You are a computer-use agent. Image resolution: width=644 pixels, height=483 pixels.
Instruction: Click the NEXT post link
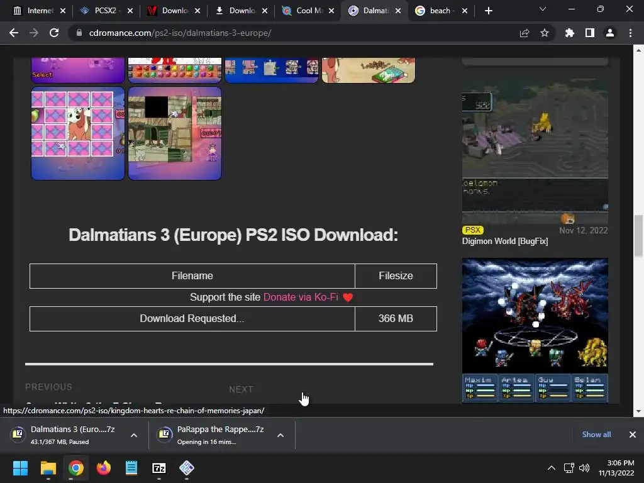click(241, 389)
